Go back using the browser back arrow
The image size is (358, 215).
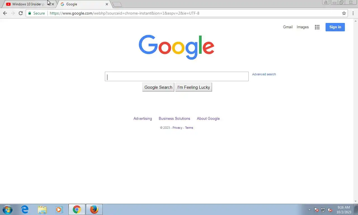click(x=5, y=13)
